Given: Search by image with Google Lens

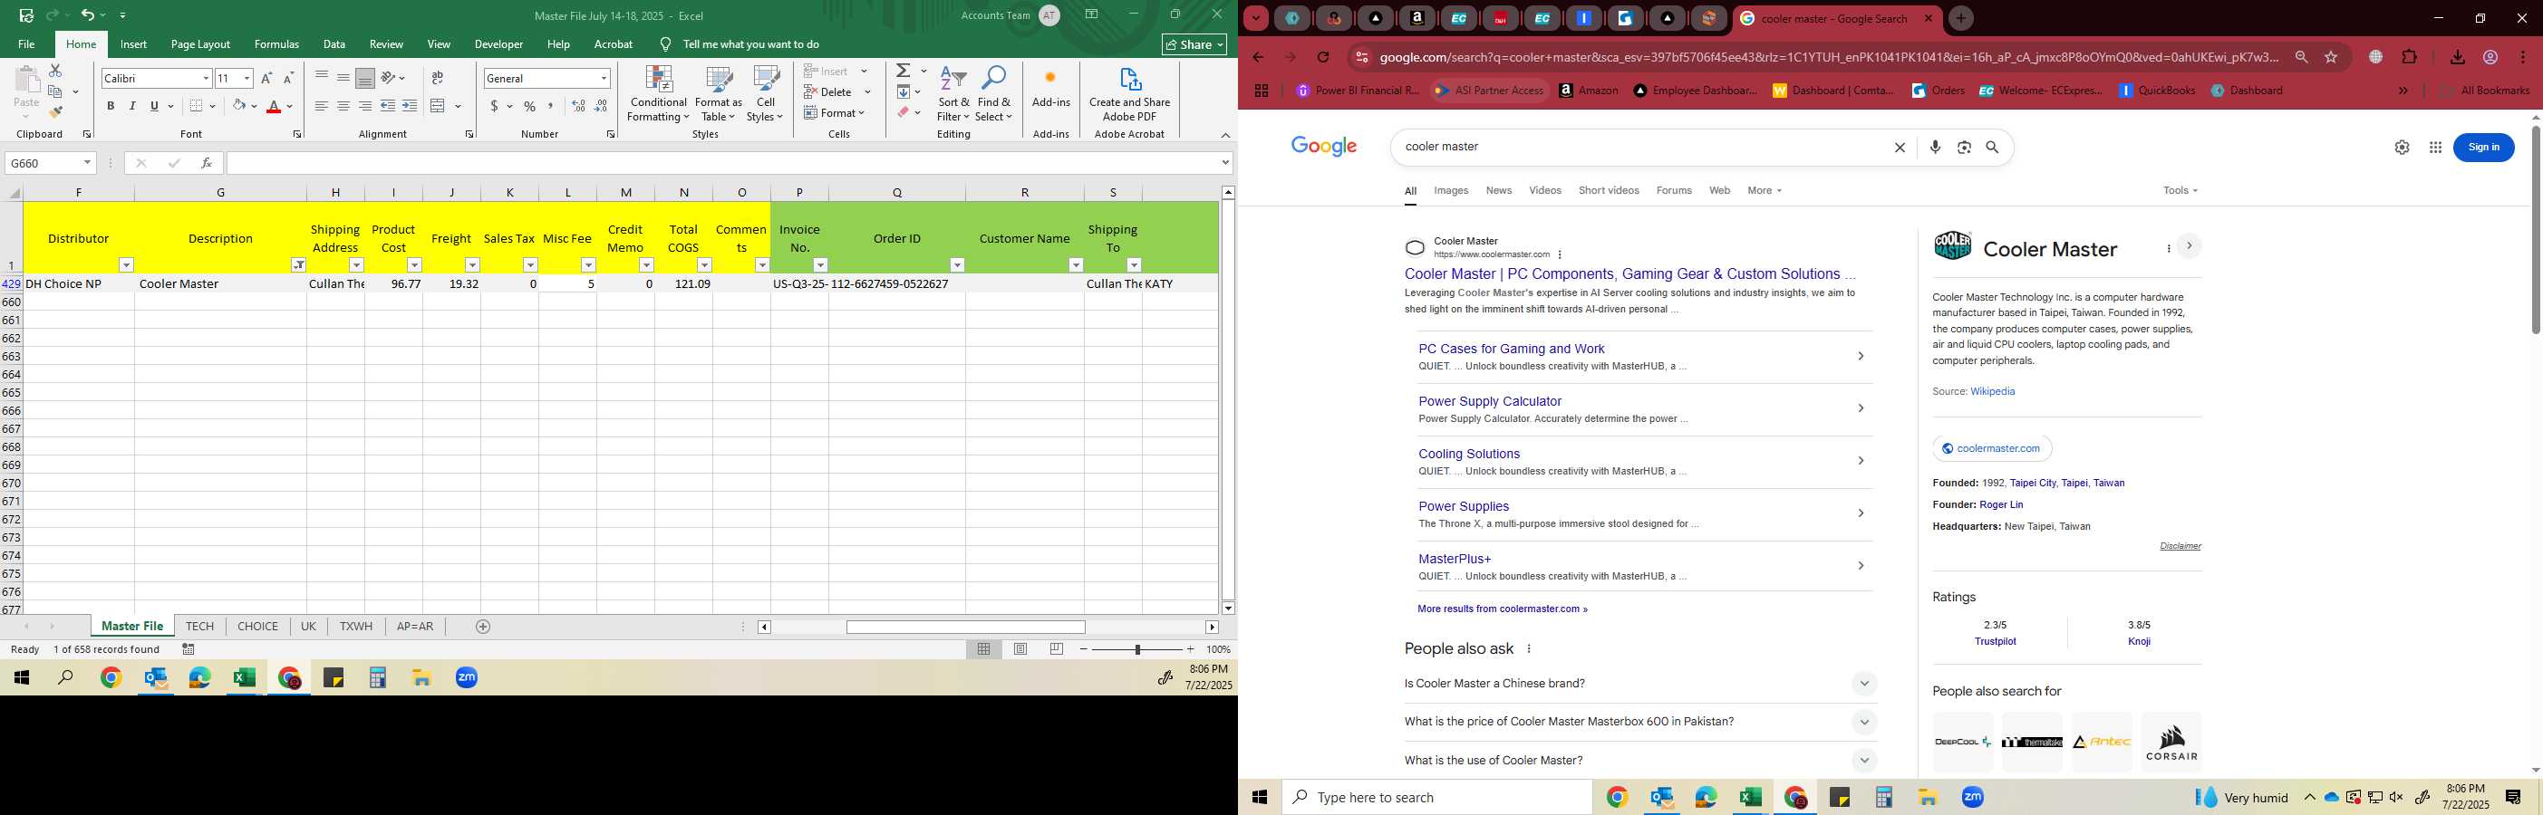Looking at the screenshot, I should click(x=1965, y=147).
